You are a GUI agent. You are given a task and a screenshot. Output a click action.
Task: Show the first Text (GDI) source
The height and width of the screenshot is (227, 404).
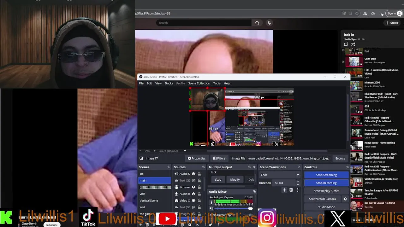pyautogui.click(x=193, y=180)
